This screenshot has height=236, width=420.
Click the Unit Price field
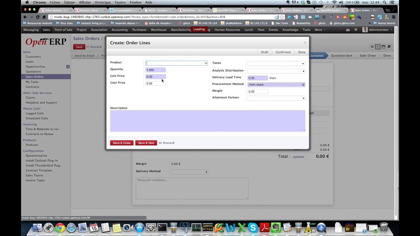156,77
